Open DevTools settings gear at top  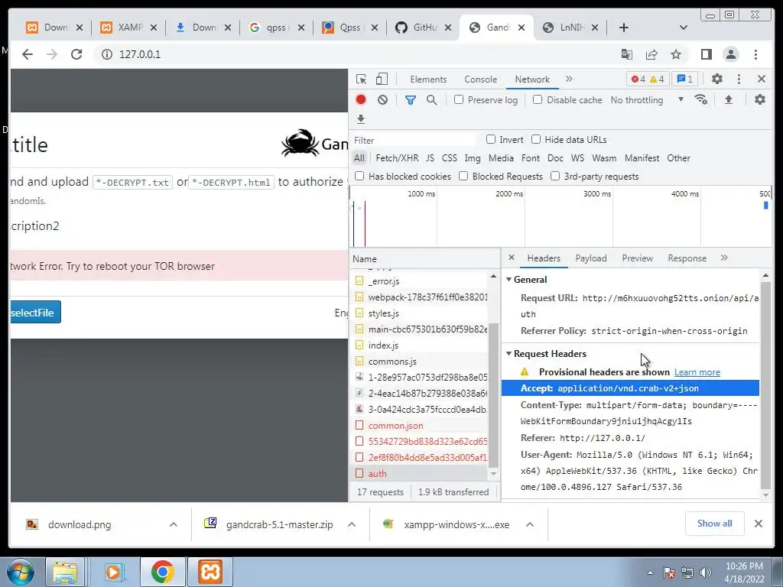tap(717, 79)
